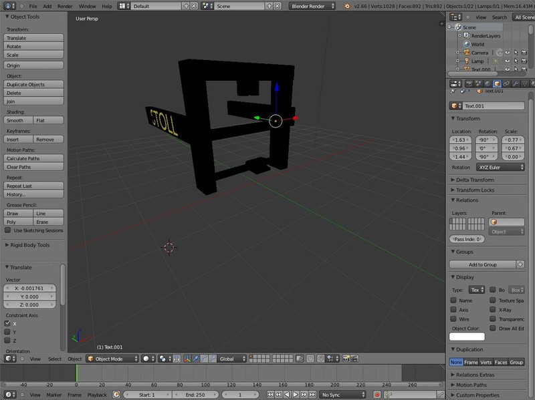Open the Render menu
Screen dimensions: 535x400
click(65, 6)
